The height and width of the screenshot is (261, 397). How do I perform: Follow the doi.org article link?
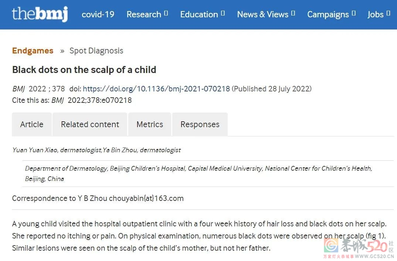click(x=156, y=89)
